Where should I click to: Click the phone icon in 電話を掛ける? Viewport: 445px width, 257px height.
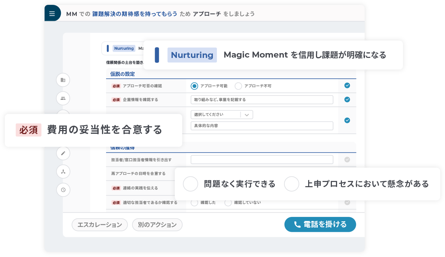click(x=297, y=224)
